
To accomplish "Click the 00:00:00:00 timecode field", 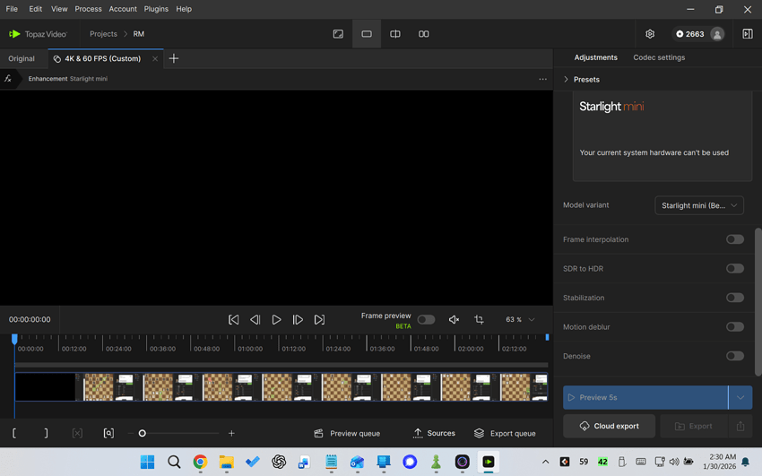I will pos(30,320).
